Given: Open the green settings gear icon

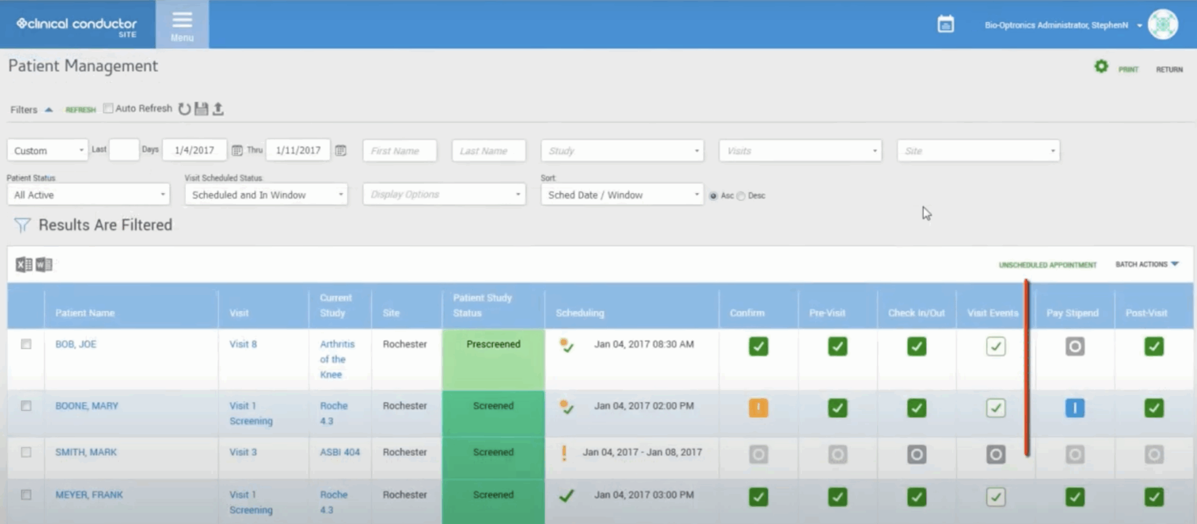Looking at the screenshot, I should pyautogui.click(x=1102, y=66).
